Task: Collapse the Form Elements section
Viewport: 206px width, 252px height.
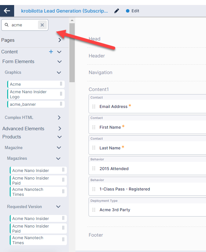Action: [59, 62]
